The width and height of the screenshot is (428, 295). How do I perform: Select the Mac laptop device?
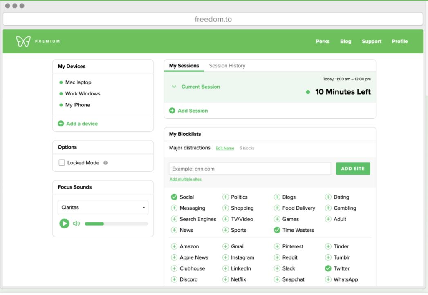[78, 82]
